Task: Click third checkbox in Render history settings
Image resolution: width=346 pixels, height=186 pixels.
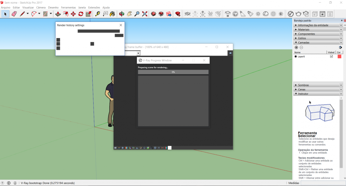Action: pos(58,48)
